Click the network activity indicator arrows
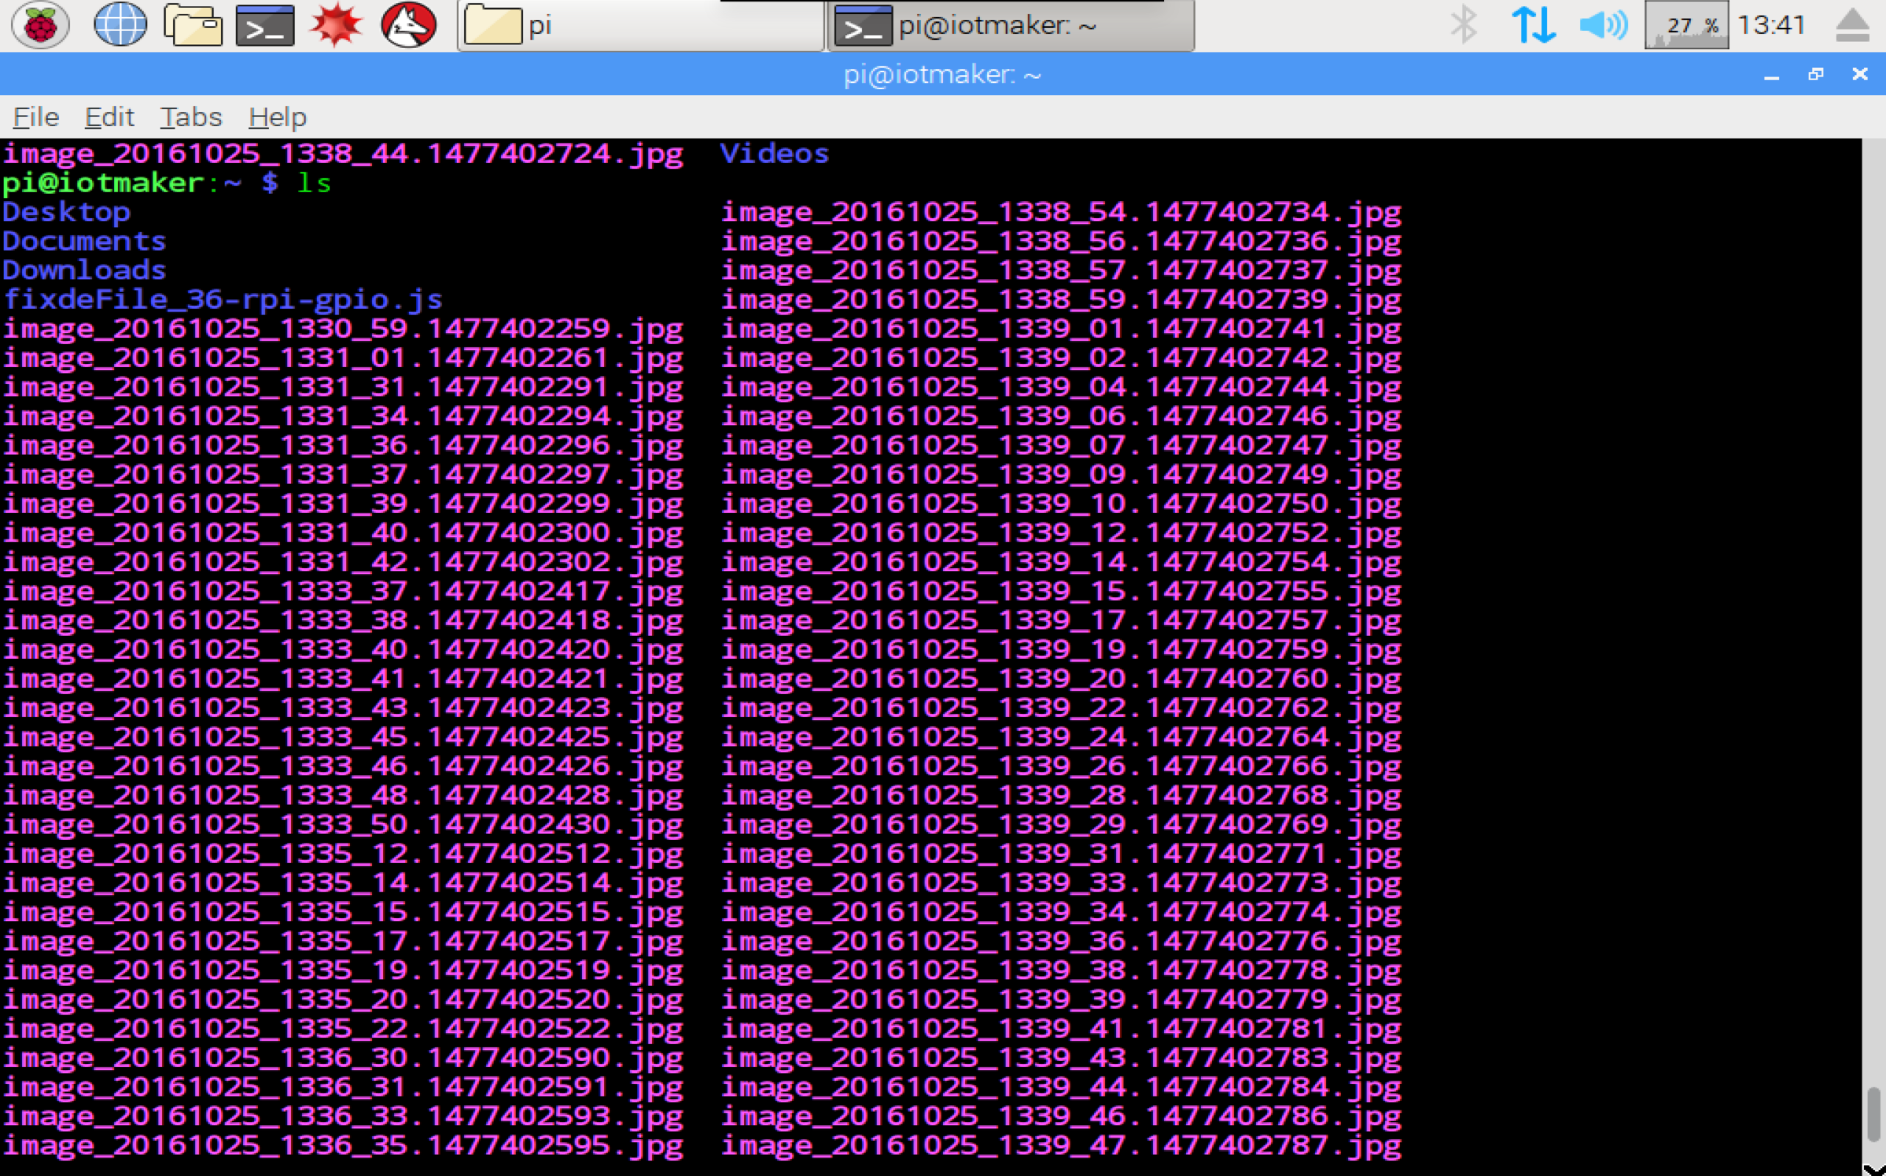The width and height of the screenshot is (1886, 1176). [1529, 26]
